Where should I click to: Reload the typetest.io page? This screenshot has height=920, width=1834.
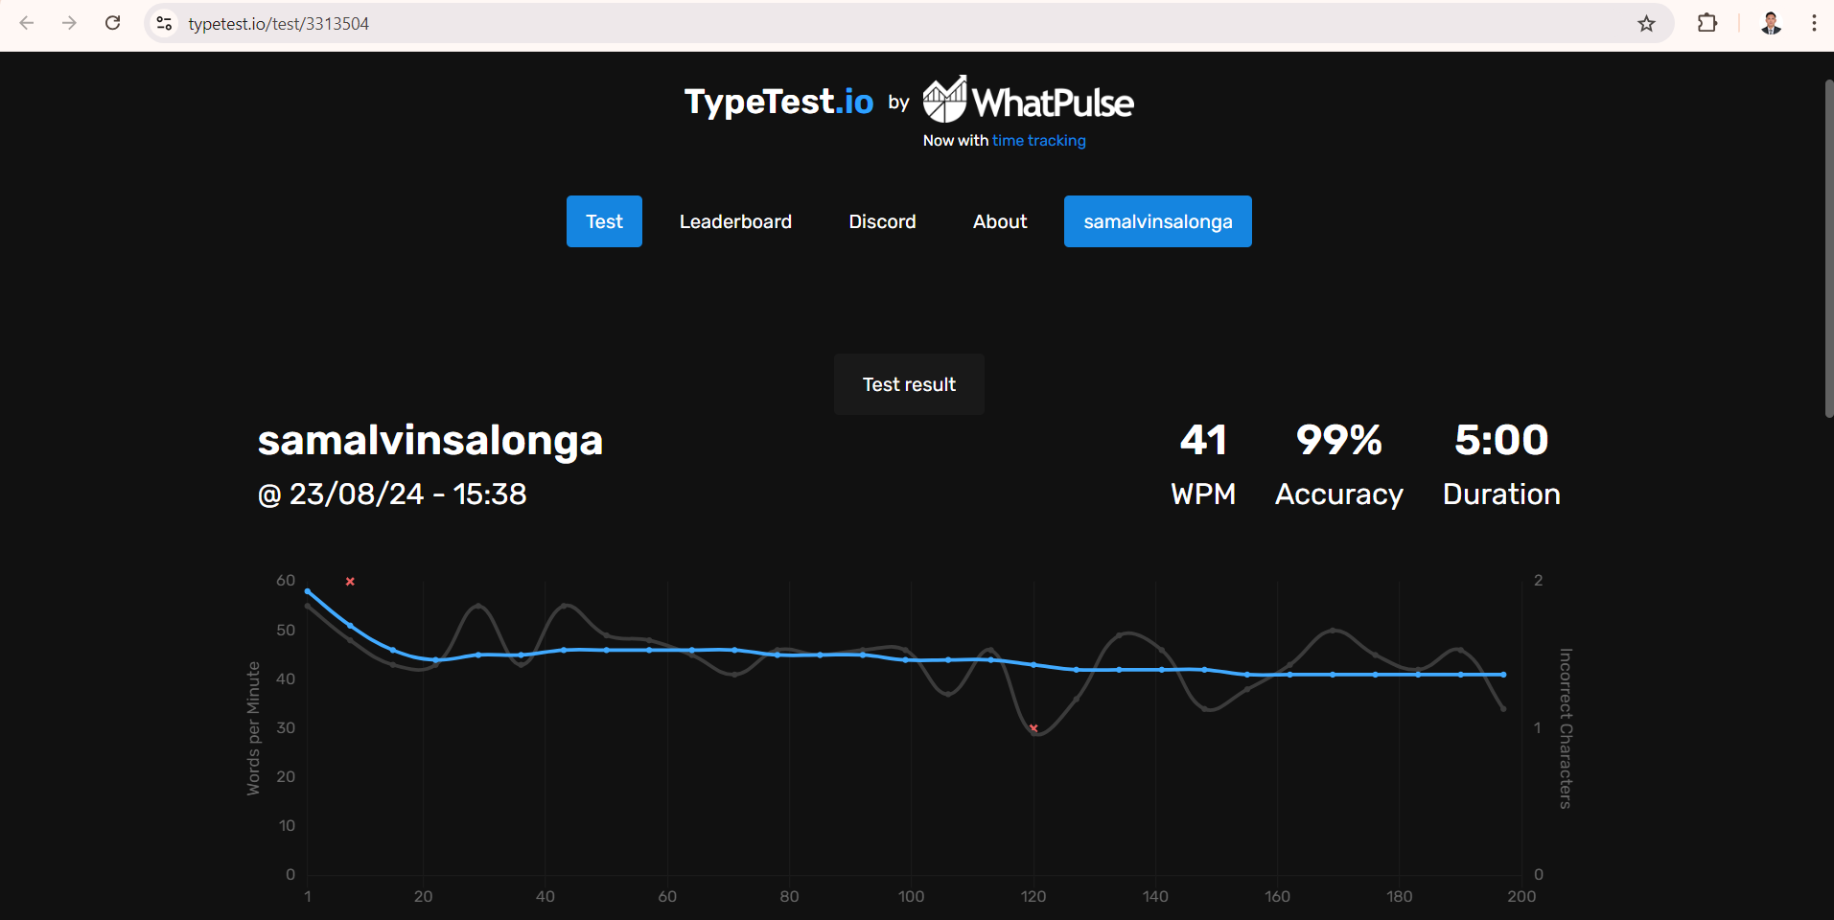point(112,23)
